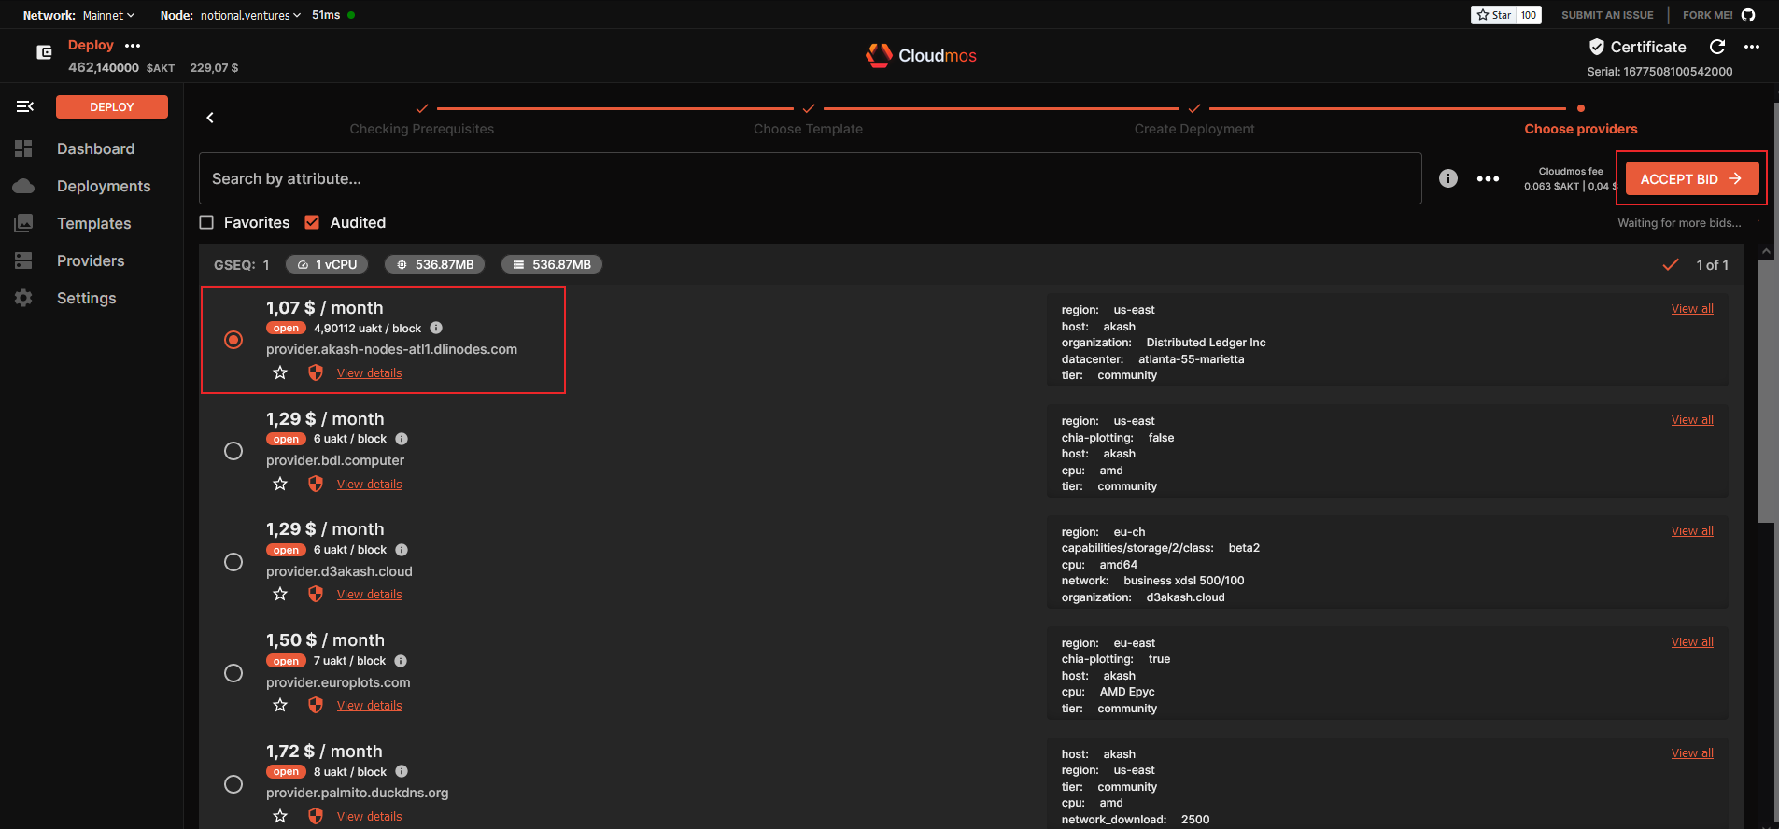Open the GitHub Fork Me icon
The height and width of the screenshot is (829, 1779).
[x=1748, y=15]
